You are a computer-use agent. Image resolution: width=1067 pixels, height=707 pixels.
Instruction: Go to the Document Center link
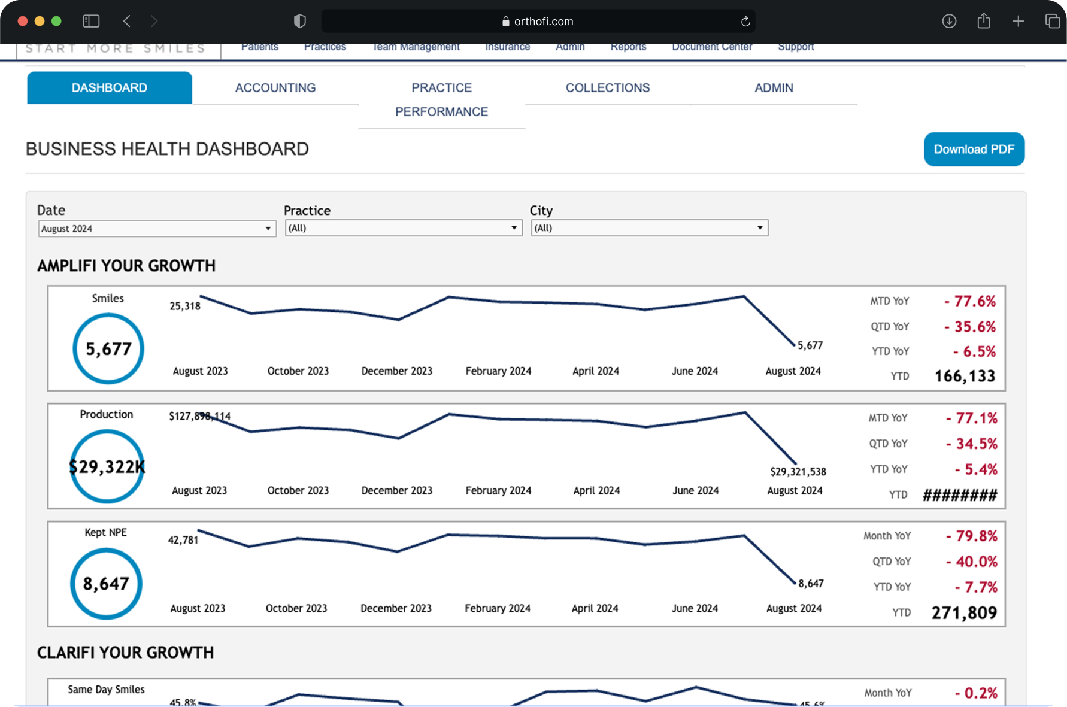coord(712,47)
